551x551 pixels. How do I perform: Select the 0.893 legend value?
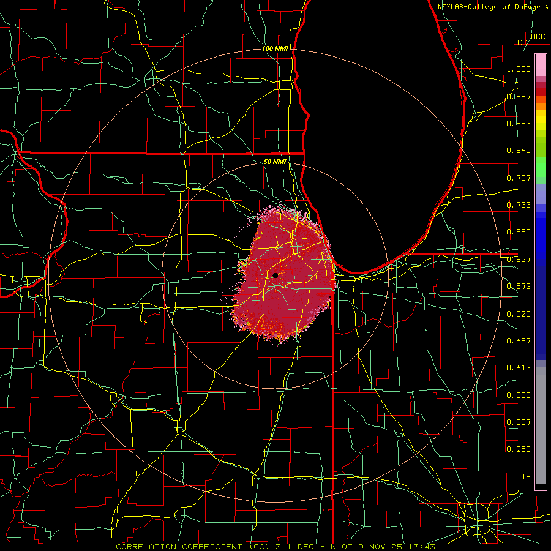pos(519,123)
